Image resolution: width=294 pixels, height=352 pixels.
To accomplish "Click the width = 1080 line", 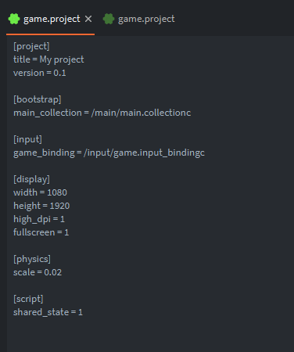I will (40, 192).
